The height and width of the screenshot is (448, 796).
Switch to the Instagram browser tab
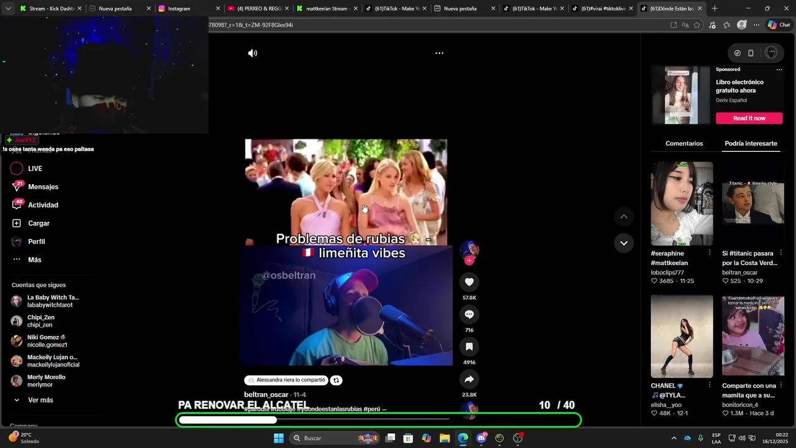(189, 9)
